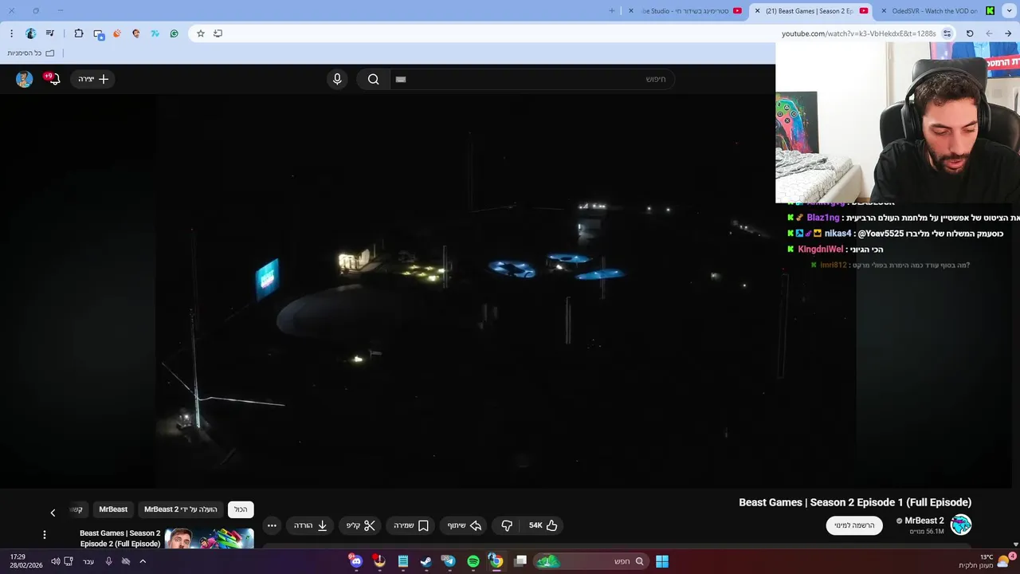Clip the video with scissors button
The width and height of the screenshot is (1020, 574).
(x=361, y=525)
